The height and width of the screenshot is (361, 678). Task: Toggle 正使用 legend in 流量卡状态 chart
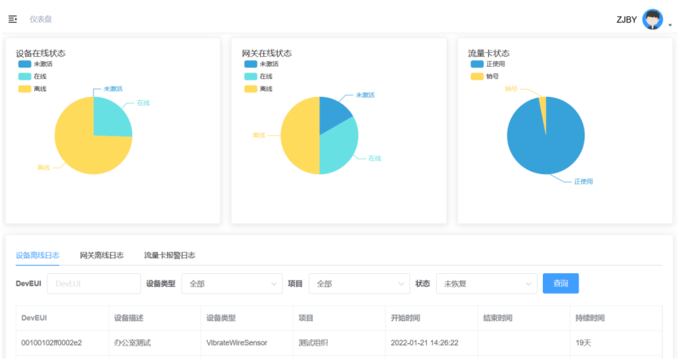486,64
